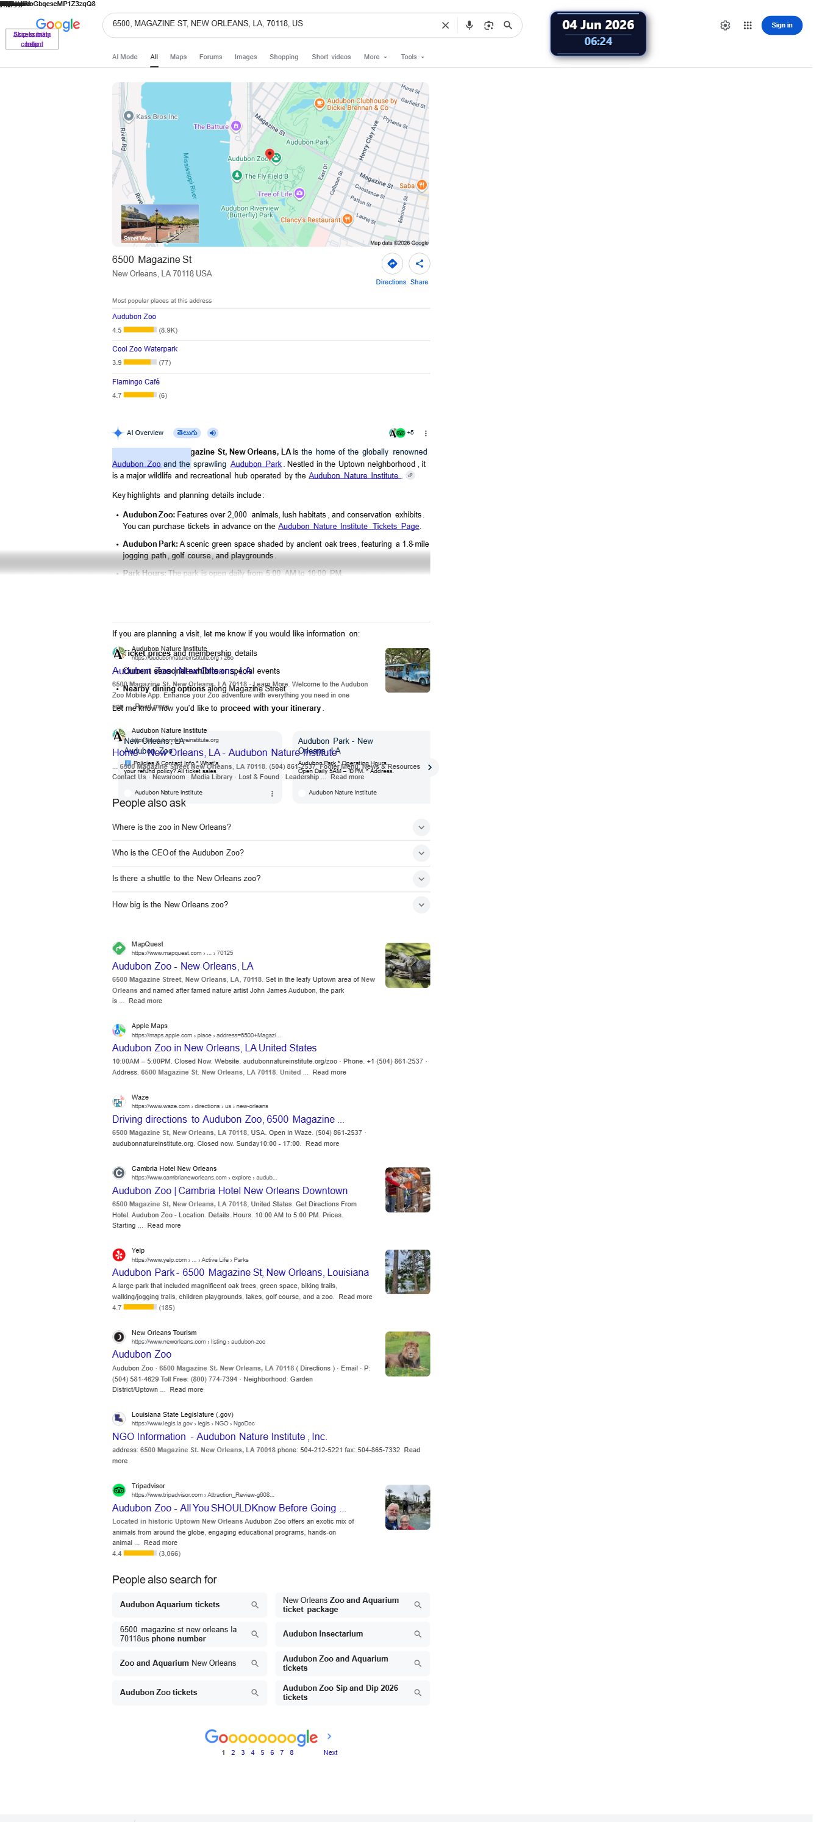Click inside the search query input field

coord(276,24)
